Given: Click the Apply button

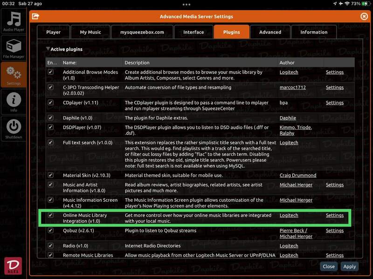Looking at the screenshot, I should pos(349,266).
